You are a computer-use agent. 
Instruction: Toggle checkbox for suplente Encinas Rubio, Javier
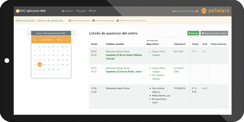click(x=118, y=72)
